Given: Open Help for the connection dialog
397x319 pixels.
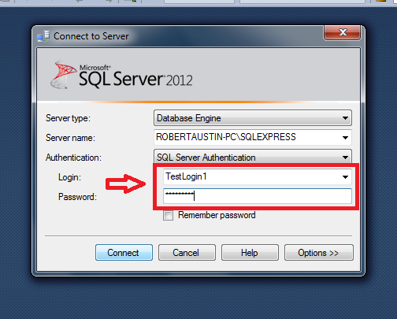Looking at the screenshot, I should [x=250, y=253].
